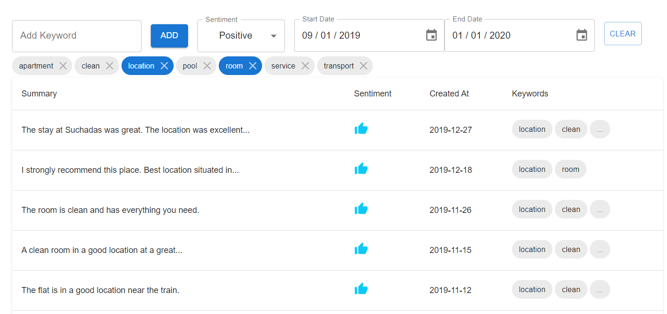Click location tag in 2019-11-15 row

(532, 250)
